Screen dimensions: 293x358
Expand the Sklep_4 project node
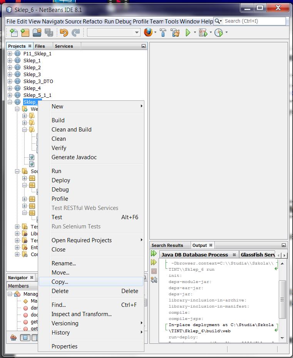[x=10, y=88]
